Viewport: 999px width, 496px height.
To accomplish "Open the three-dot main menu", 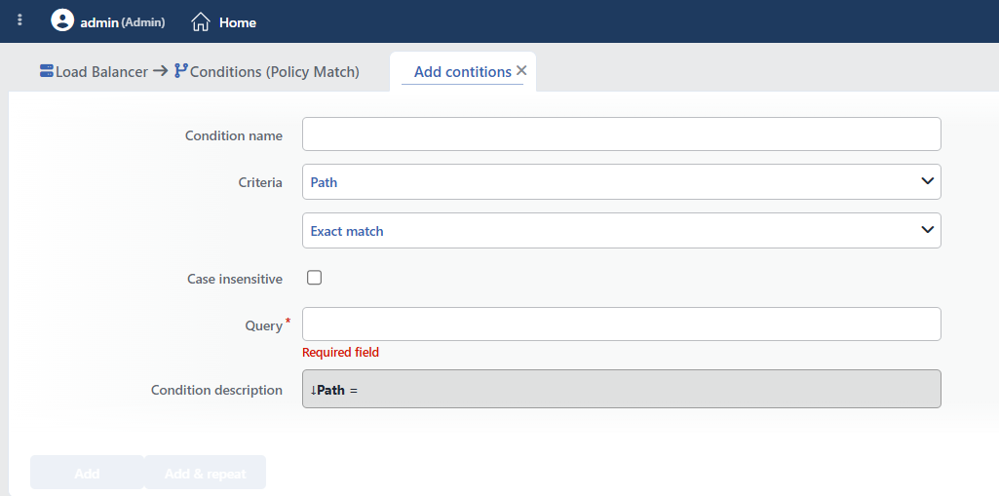I will (19, 20).
